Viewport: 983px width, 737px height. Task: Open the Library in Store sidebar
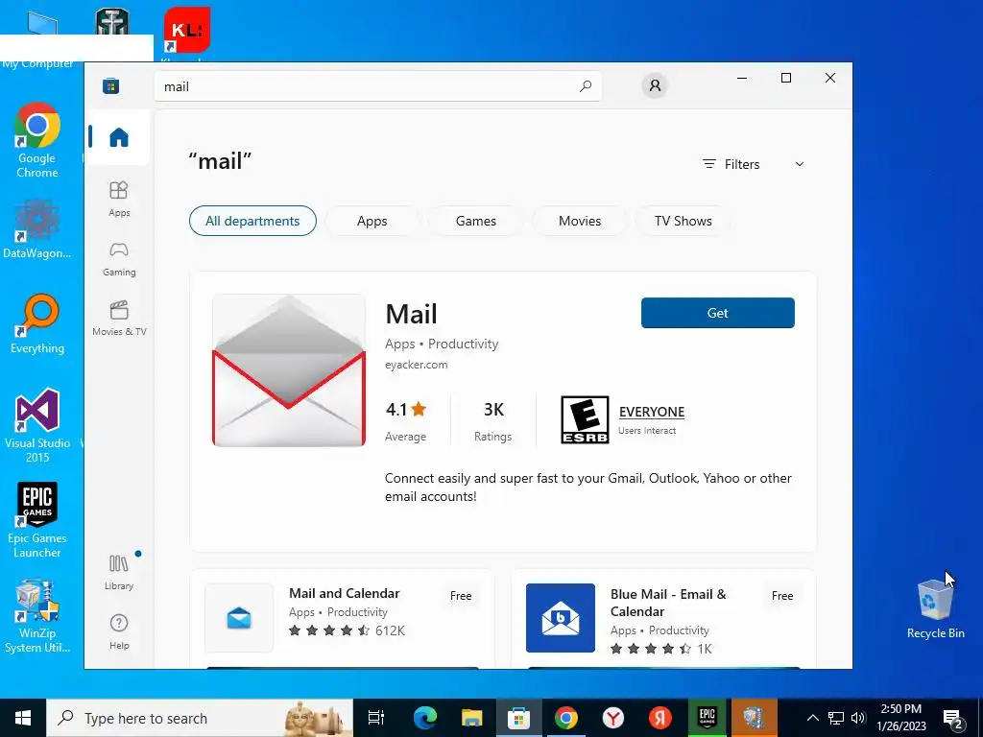pyautogui.click(x=118, y=572)
